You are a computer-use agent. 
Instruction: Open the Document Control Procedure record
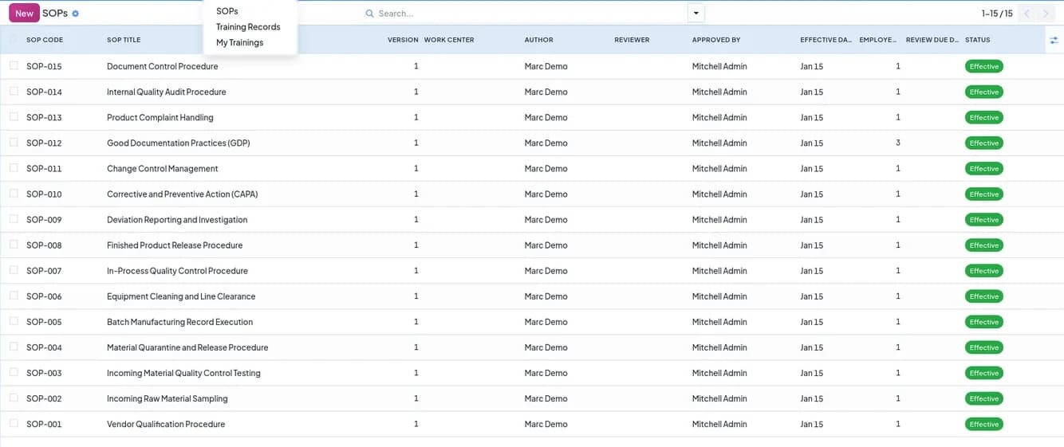pos(162,66)
